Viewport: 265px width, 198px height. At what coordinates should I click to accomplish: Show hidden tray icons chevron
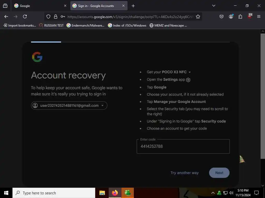click(x=213, y=193)
